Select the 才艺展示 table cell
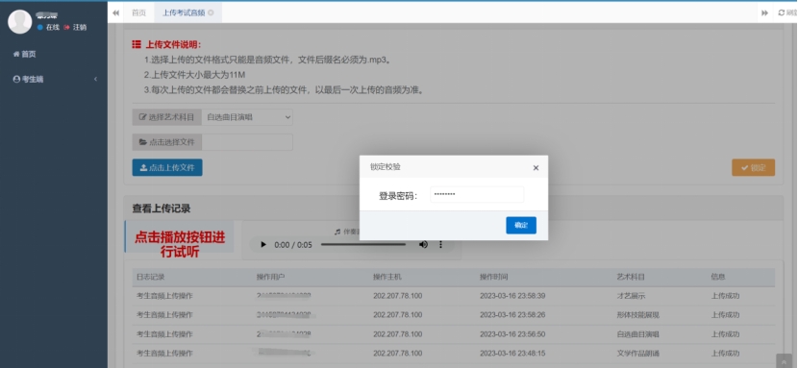798x368 pixels. (x=631, y=296)
